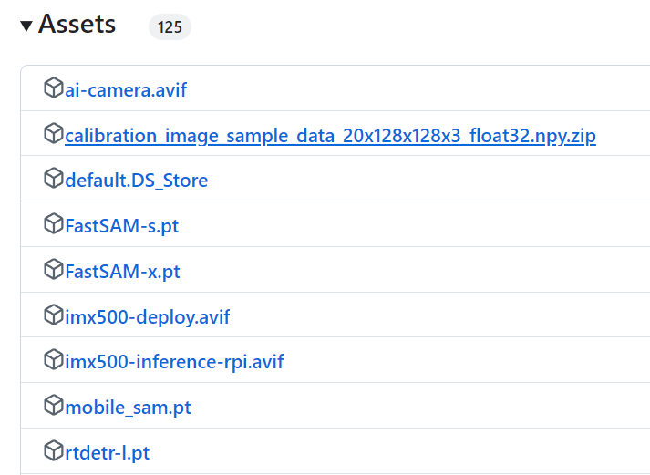The image size is (650, 475).
Task: Open the imx500-inference-rpi.avif link
Action: pos(174,362)
